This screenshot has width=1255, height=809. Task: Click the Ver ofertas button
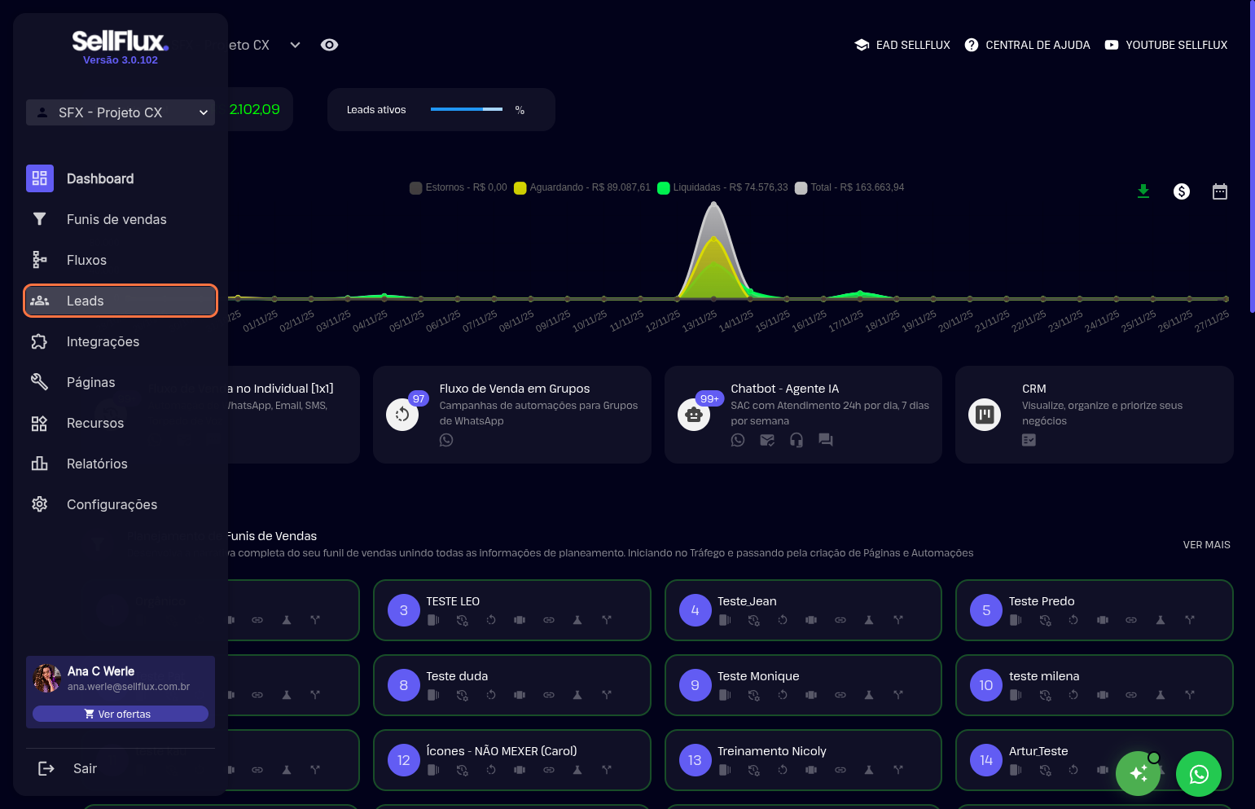coord(121,714)
